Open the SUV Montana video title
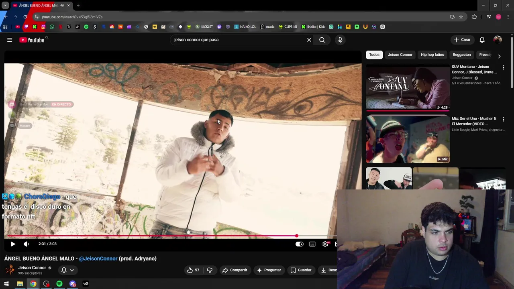 pyautogui.click(x=474, y=69)
